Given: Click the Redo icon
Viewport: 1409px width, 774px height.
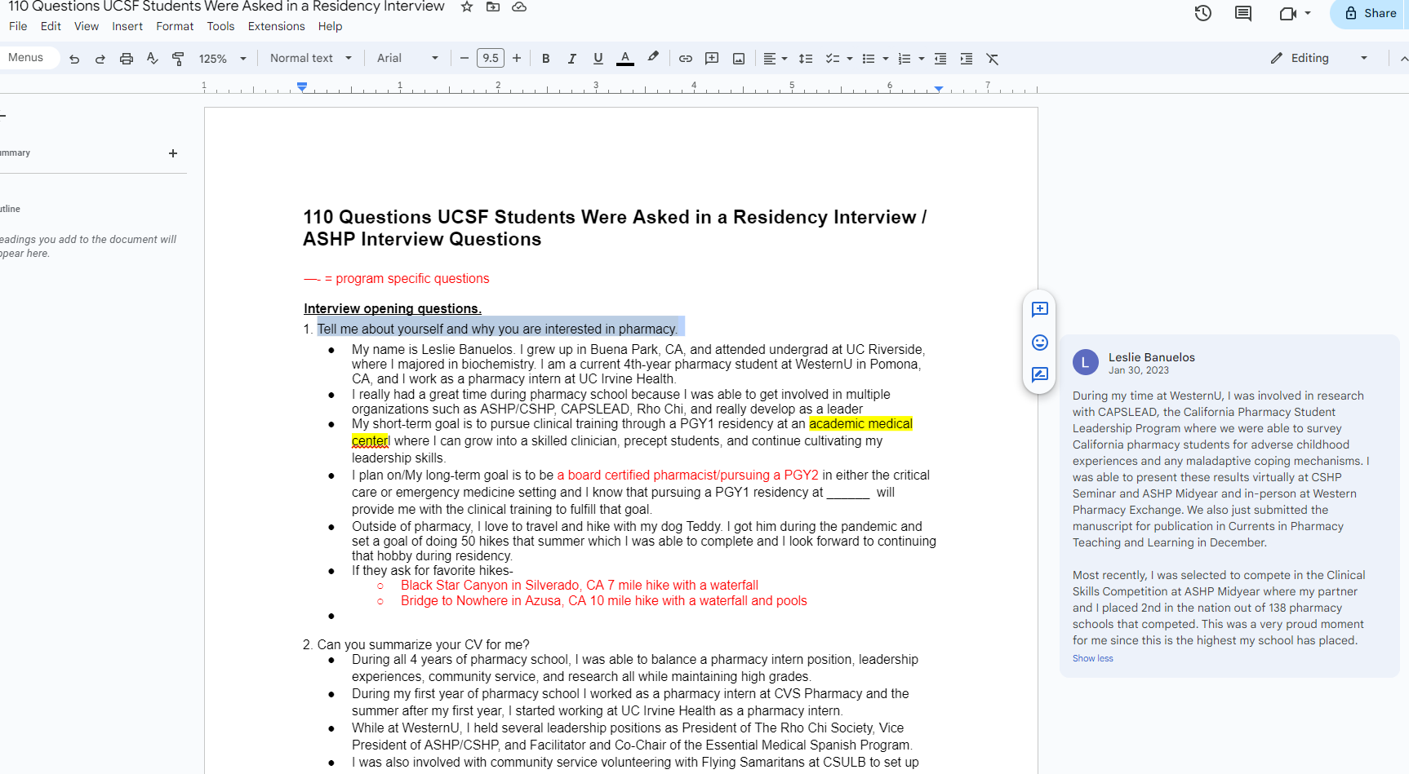Looking at the screenshot, I should click(100, 59).
